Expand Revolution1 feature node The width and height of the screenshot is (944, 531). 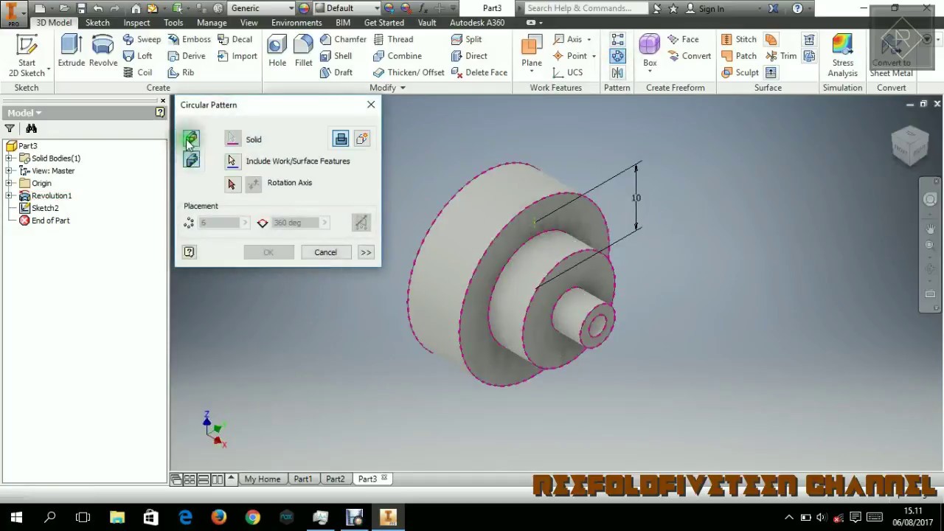pyautogui.click(x=9, y=195)
